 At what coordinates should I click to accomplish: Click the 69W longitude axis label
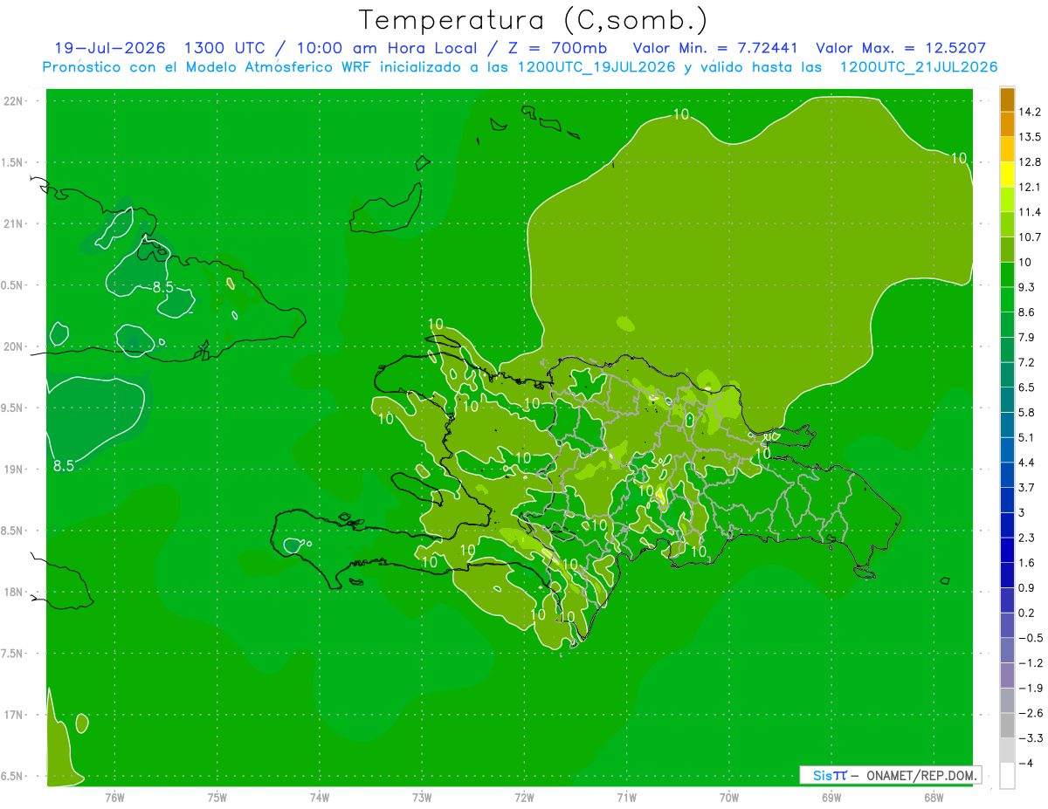[831, 799]
